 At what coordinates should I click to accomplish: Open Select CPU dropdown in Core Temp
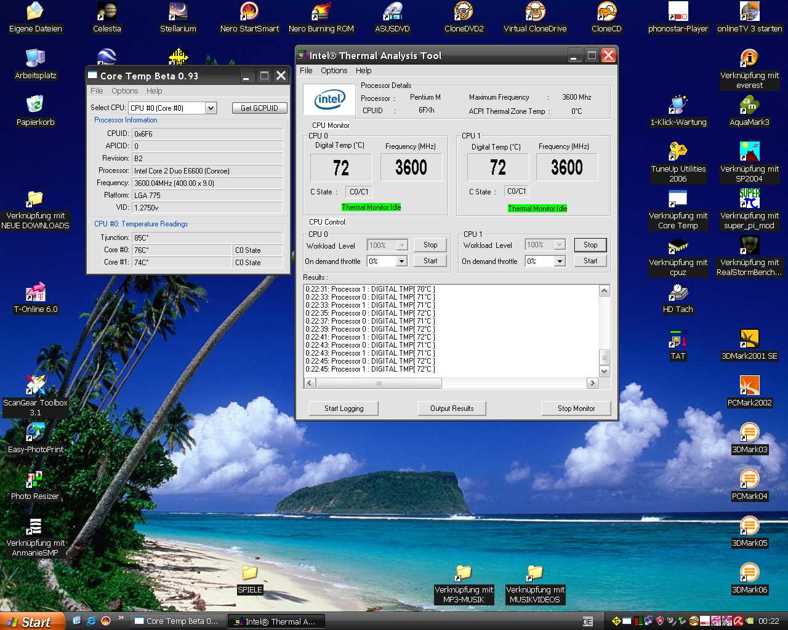pyautogui.click(x=211, y=108)
